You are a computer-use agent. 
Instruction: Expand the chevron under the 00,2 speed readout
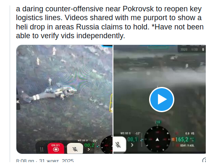pyautogui.click(x=89, y=150)
